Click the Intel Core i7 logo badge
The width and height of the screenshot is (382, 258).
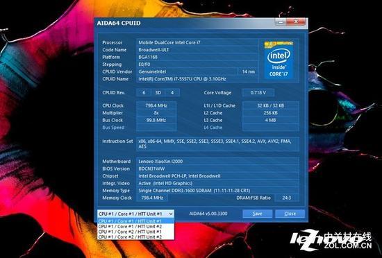pyautogui.click(x=279, y=60)
